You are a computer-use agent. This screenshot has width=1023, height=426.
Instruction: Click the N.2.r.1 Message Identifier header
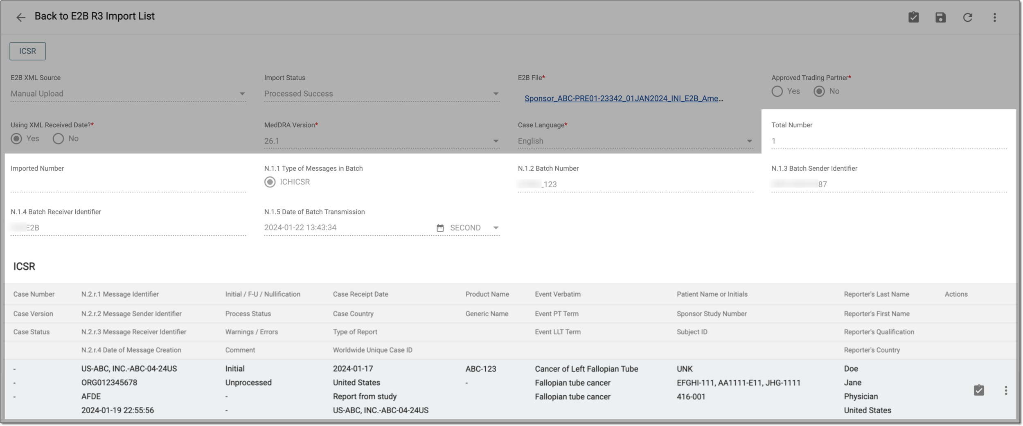[120, 294]
